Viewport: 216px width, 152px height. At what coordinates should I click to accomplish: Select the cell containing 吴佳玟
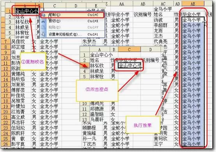click(21, 41)
